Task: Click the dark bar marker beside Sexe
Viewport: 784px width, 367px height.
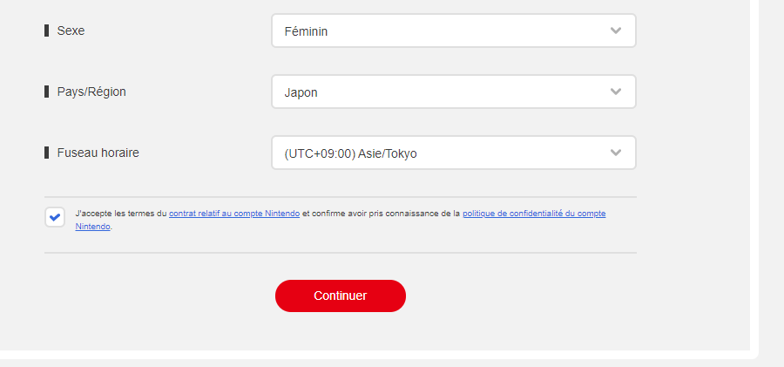Action: (46, 31)
